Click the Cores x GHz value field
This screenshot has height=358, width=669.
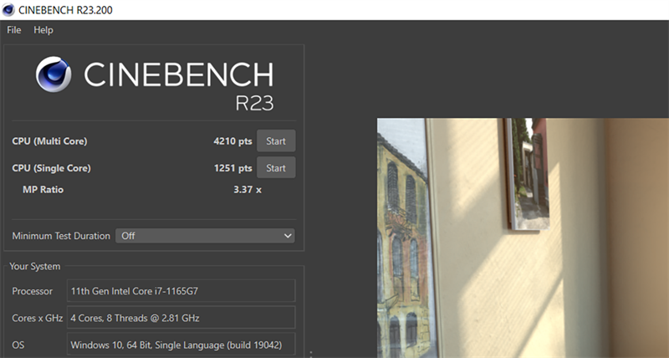pyautogui.click(x=181, y=318)
